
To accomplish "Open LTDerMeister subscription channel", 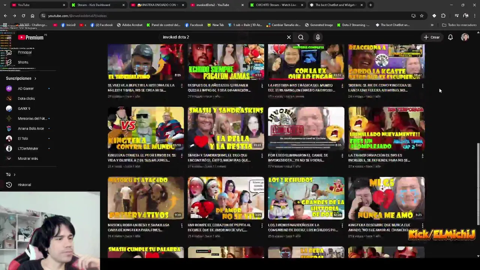I will pos(28,148).
